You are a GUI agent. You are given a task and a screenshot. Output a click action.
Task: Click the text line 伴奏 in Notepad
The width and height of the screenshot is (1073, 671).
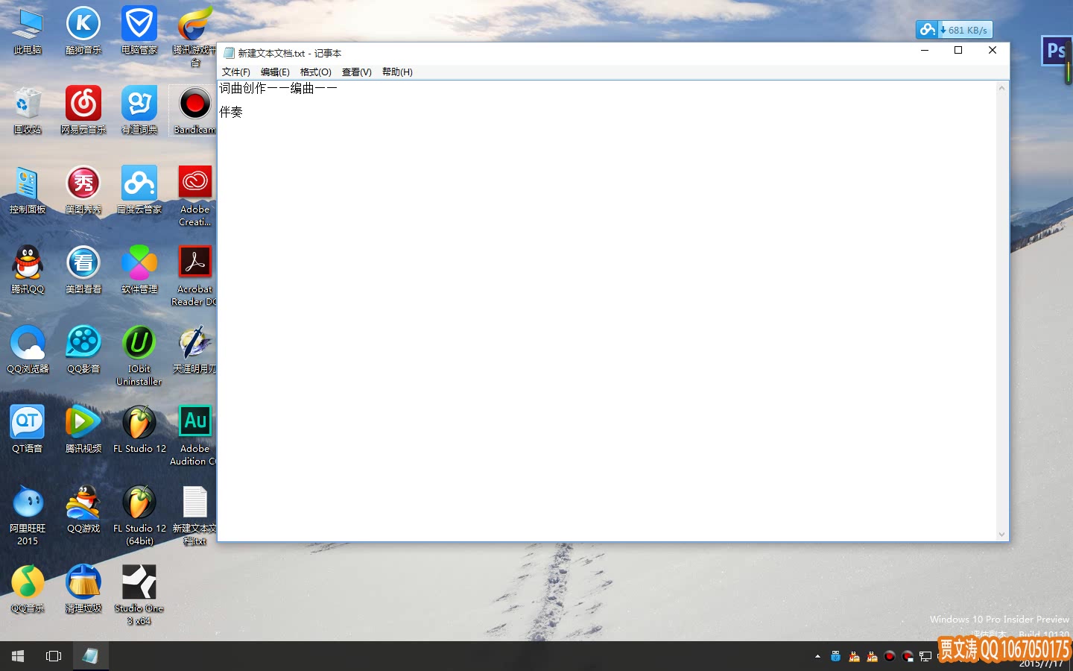click(x=231, y=112)
